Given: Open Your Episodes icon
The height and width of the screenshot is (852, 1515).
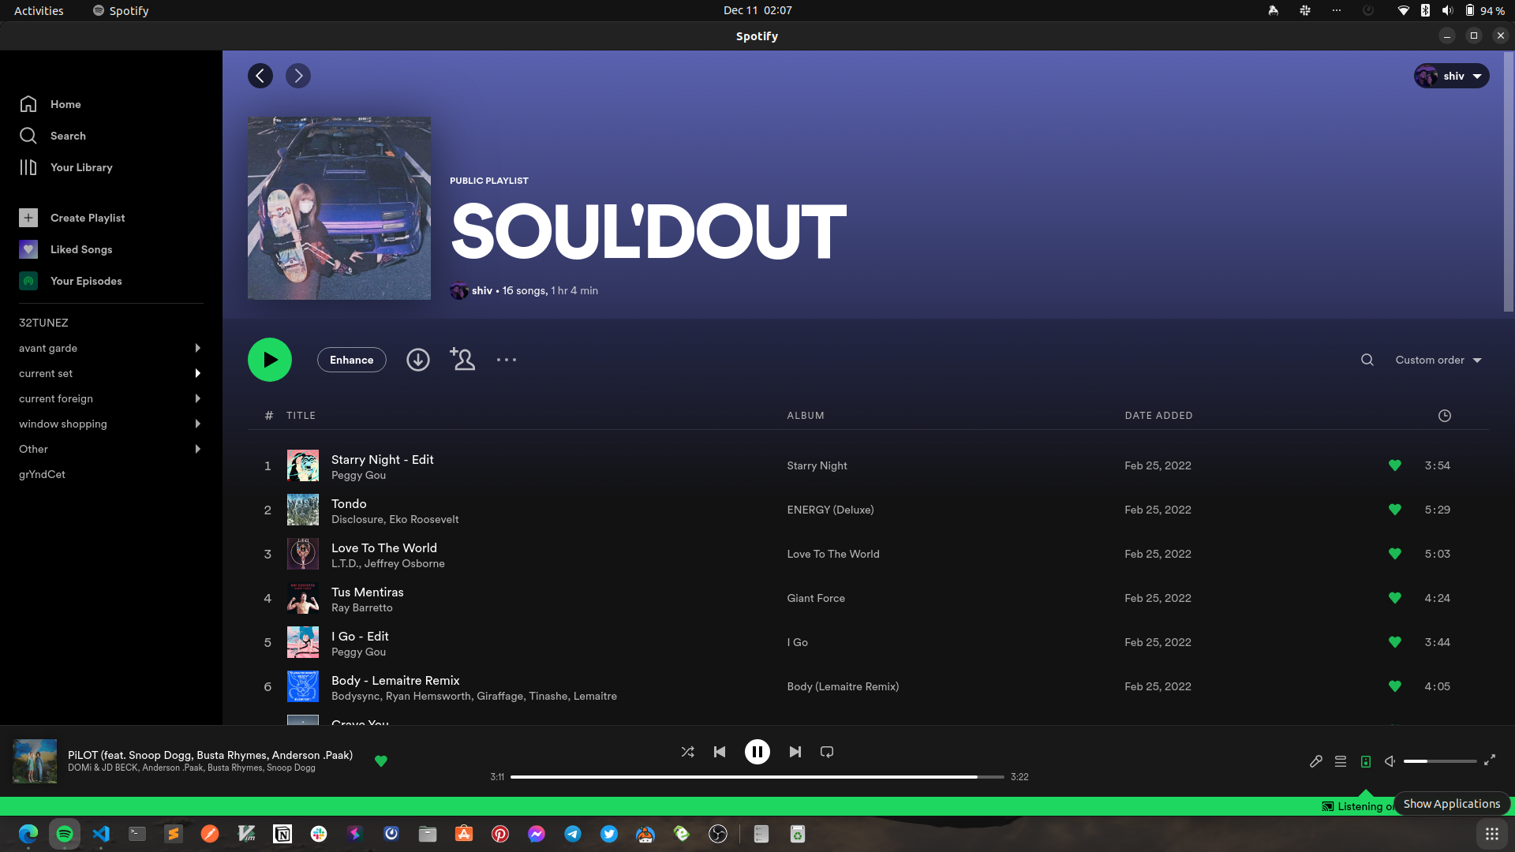Looking at the screenshot, I should pos(28,281).
